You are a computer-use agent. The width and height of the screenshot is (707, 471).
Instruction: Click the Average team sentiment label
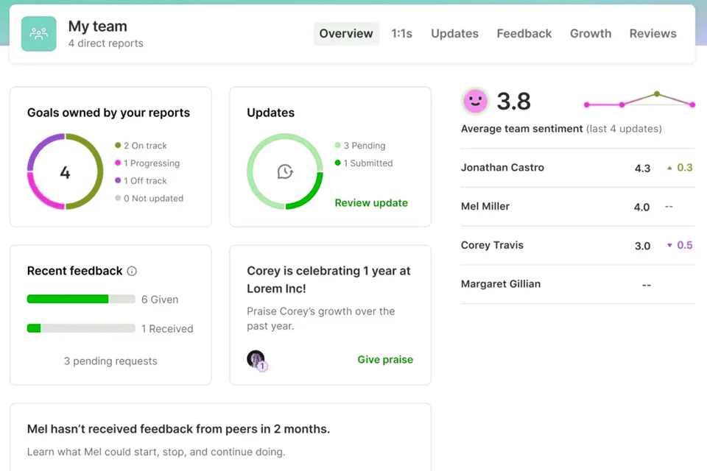point(521,129)
